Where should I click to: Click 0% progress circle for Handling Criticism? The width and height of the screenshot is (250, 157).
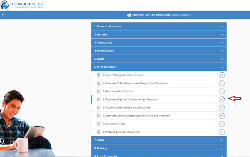221,91
